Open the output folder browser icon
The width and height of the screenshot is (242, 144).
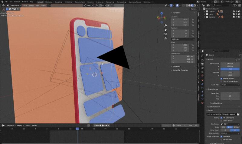pos(239,114)
